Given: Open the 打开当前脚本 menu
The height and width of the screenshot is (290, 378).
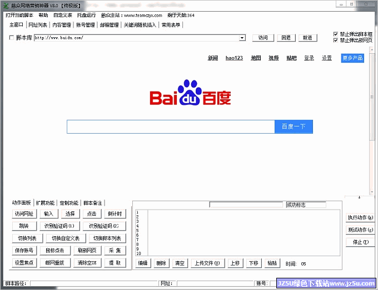Looking at the screenshot, I should tap(19, 15).
